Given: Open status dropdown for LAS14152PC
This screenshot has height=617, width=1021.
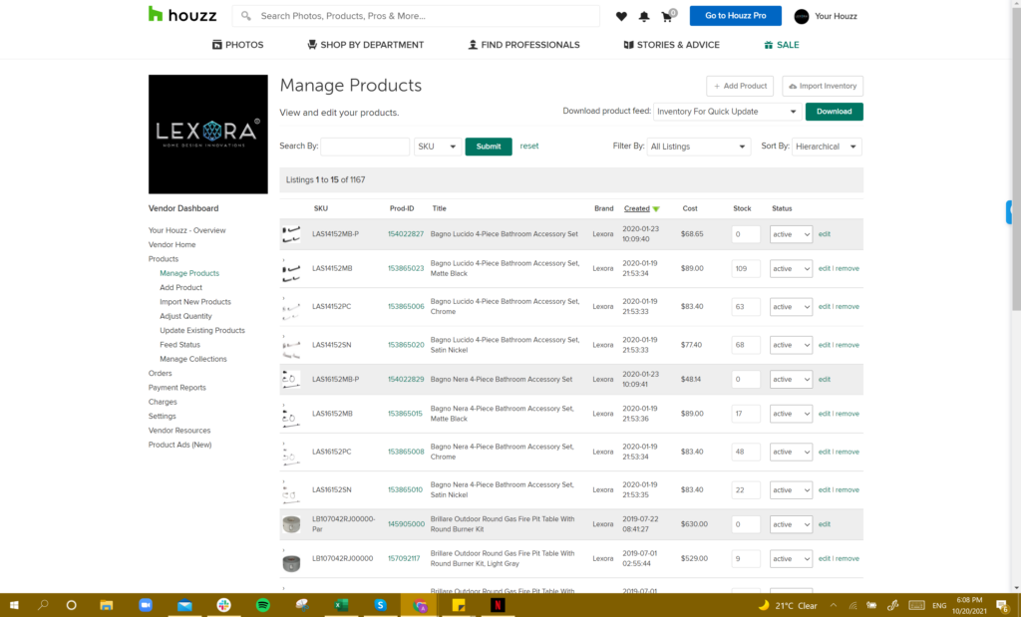Looking at the screenshot, I should click(x=791, y=307).
